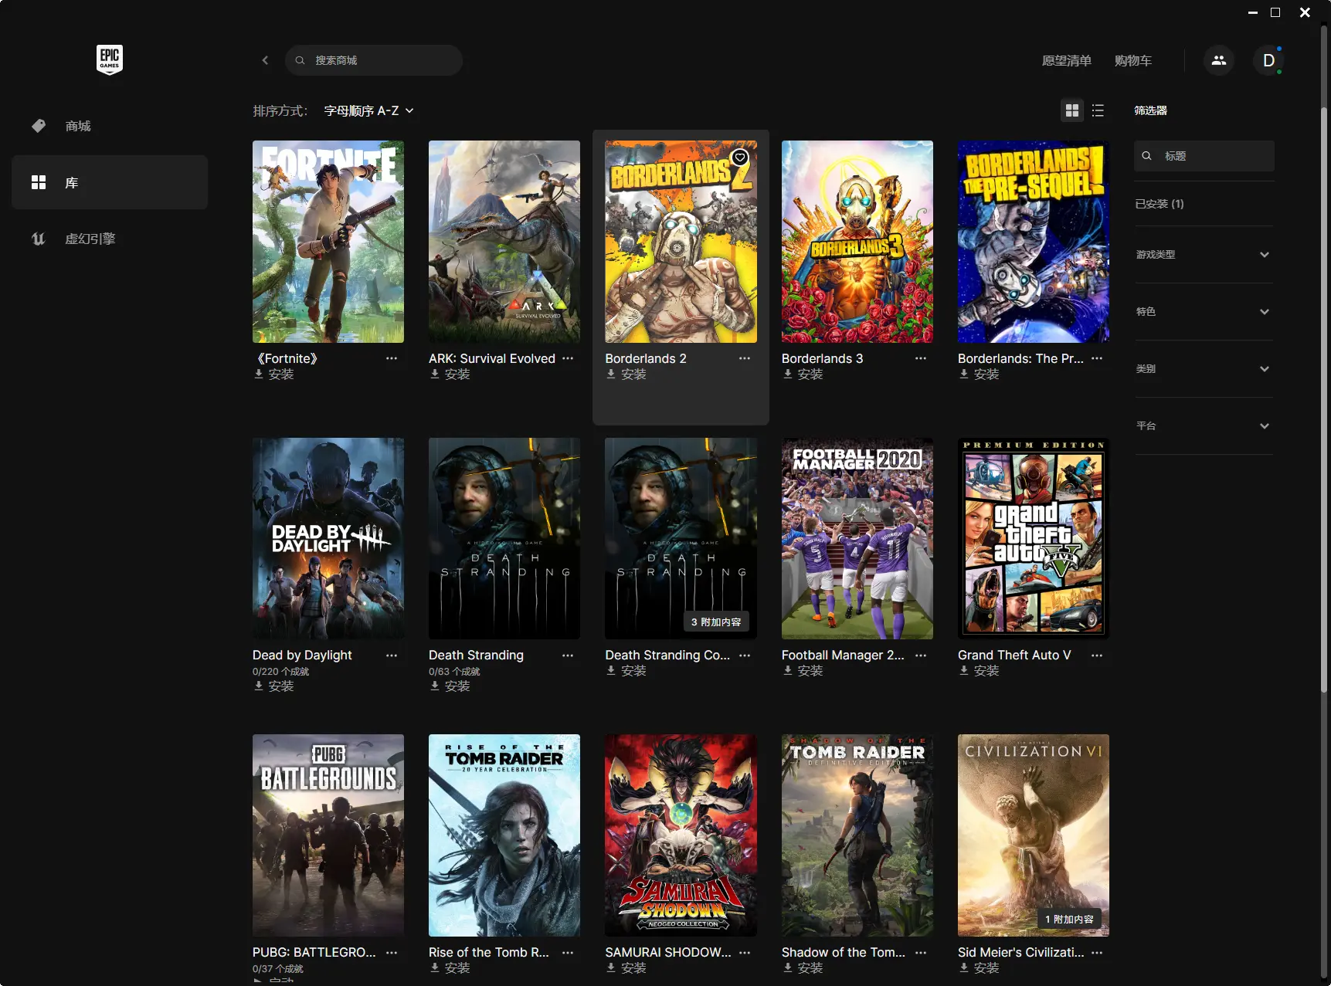Open the Fortnite cover thumbnail

(x=328, y=242)
